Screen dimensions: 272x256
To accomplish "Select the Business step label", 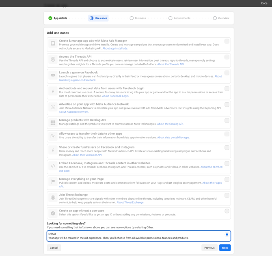I will tap(140, 18).
